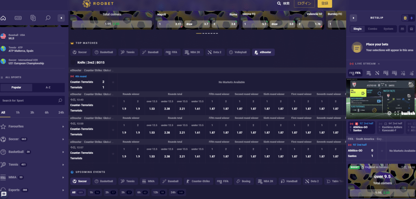The image size is (416, 199).
Task: Select Soccer chip in Top Matches
Action: 80,52
